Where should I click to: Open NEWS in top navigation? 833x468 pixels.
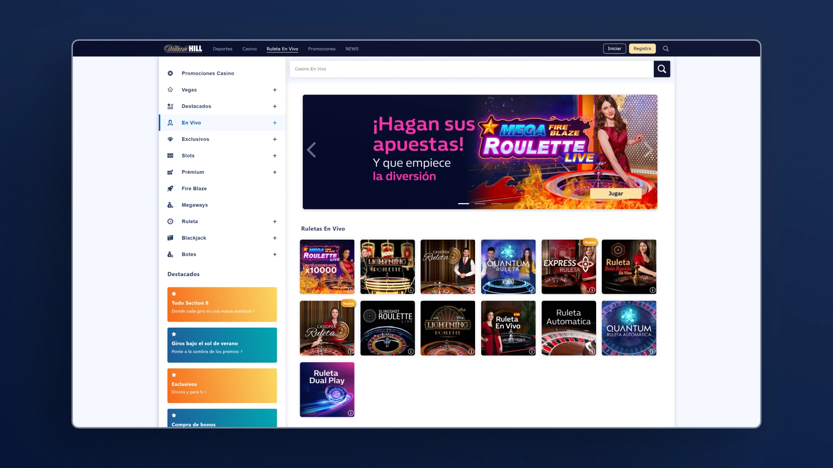click(352, 49)
